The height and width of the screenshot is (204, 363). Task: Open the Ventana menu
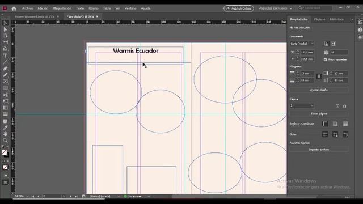click(x=130, y=8)
